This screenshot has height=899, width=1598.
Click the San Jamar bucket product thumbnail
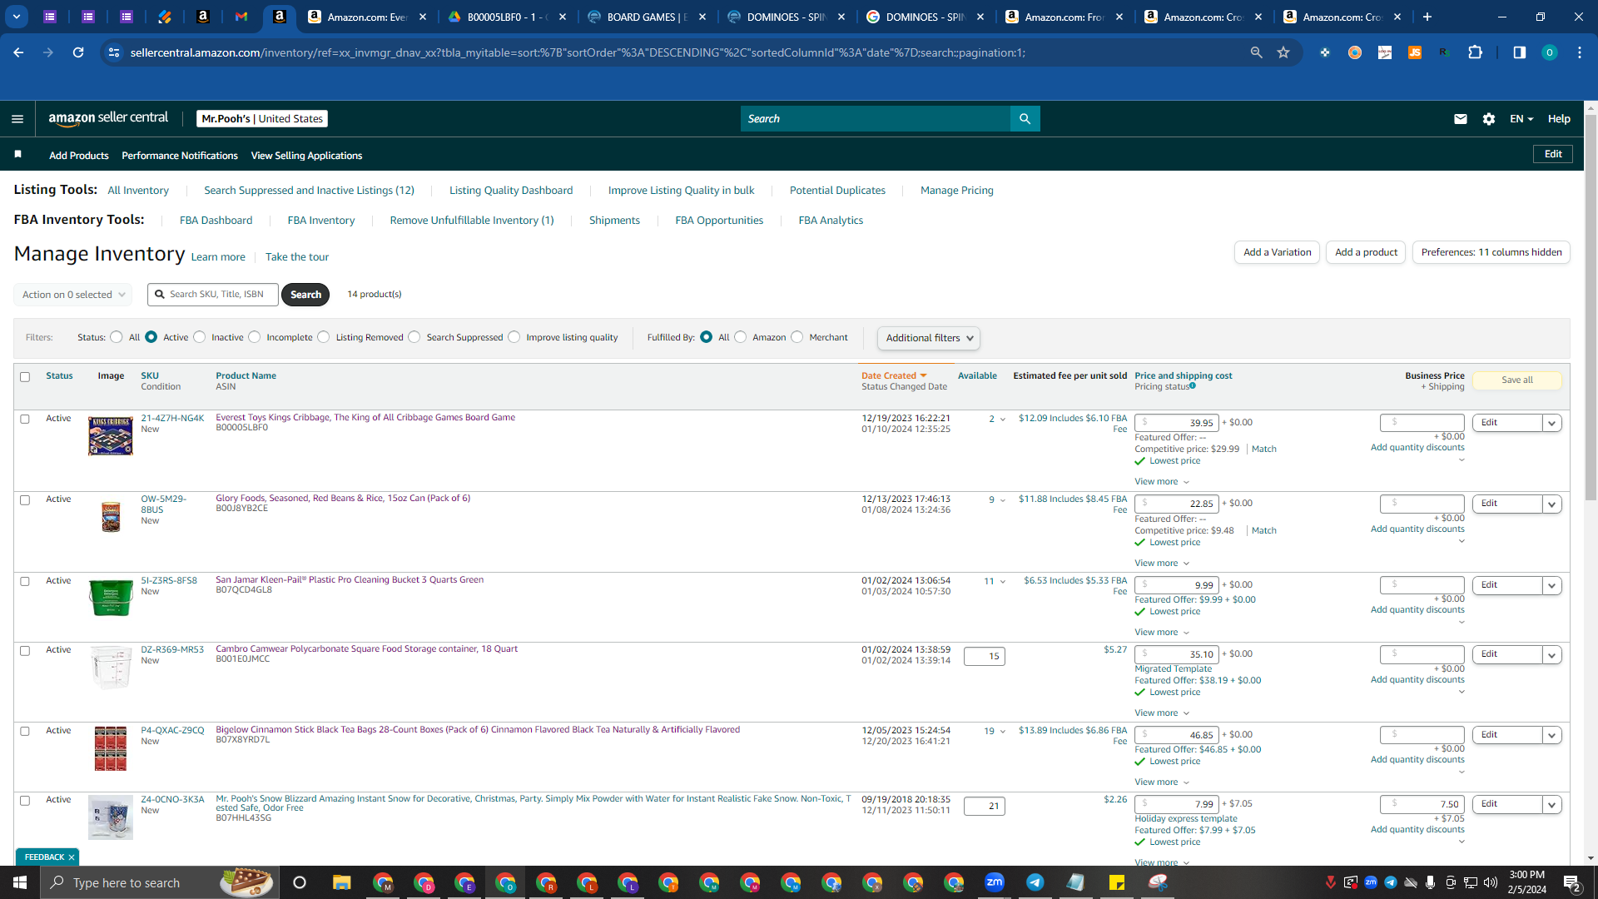coord(111,598)
